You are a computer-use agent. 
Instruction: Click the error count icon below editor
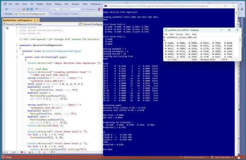22,152
